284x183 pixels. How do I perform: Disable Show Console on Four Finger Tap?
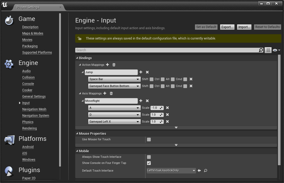(x=149, y=163)
